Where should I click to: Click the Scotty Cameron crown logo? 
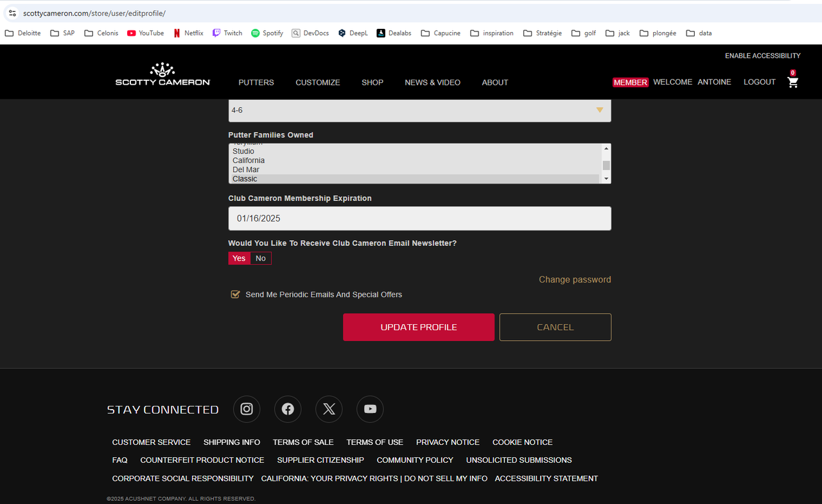point(162,74)
